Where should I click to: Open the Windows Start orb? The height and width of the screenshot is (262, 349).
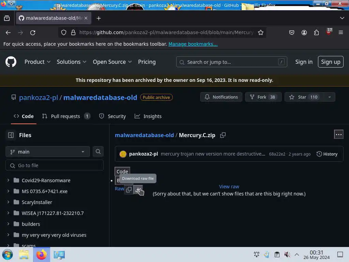[7, 254]
